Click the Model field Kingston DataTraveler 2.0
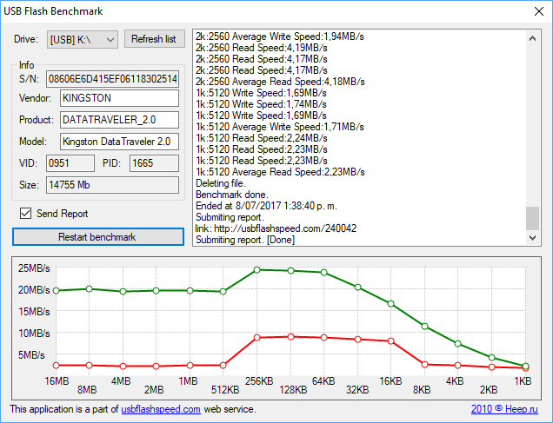The height and width of the screenshot is (423, 553). [x=119, y=142]
